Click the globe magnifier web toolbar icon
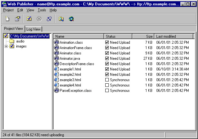 tap(71, 19)
